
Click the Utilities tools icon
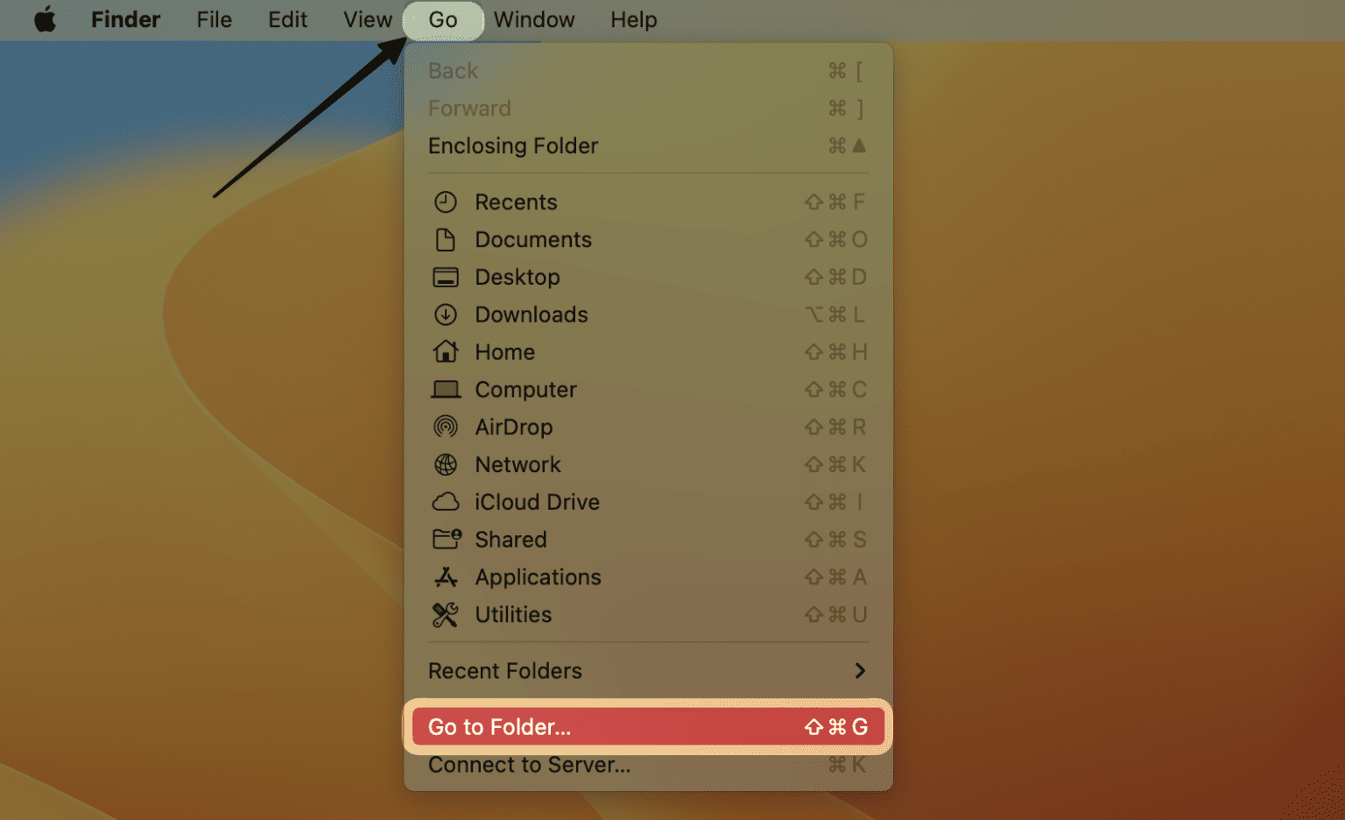coord(446,615)
